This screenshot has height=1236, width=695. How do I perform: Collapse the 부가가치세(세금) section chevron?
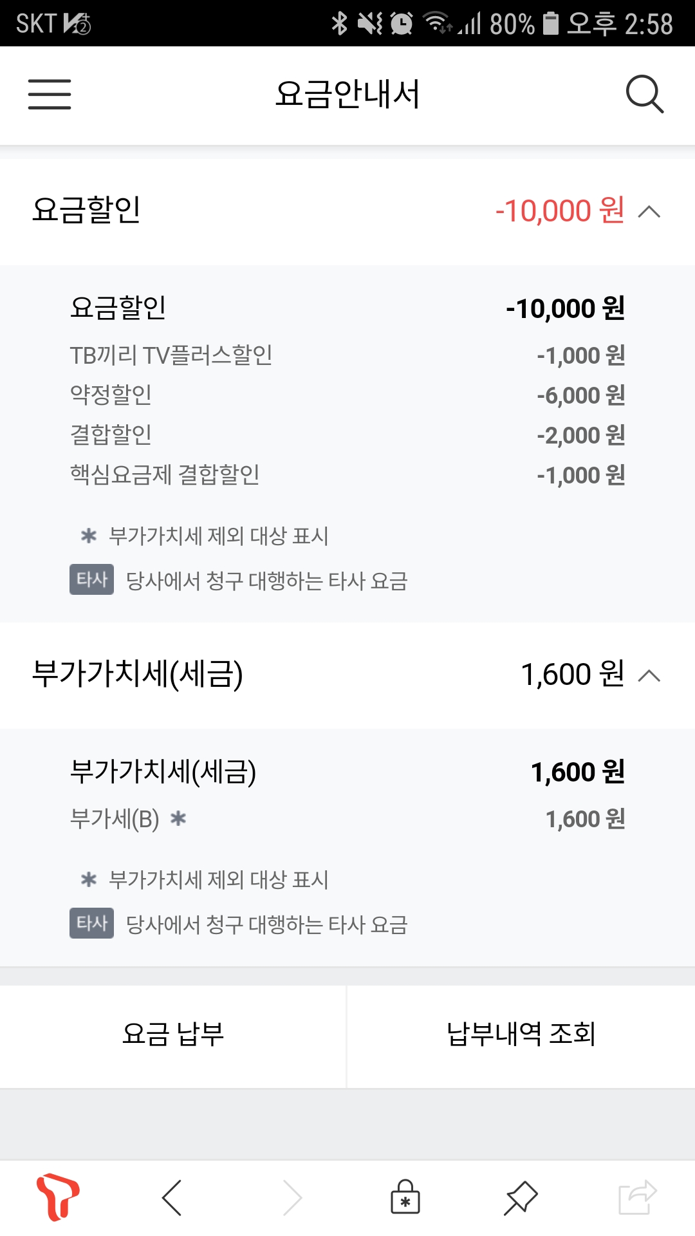[x=649, y=675]
